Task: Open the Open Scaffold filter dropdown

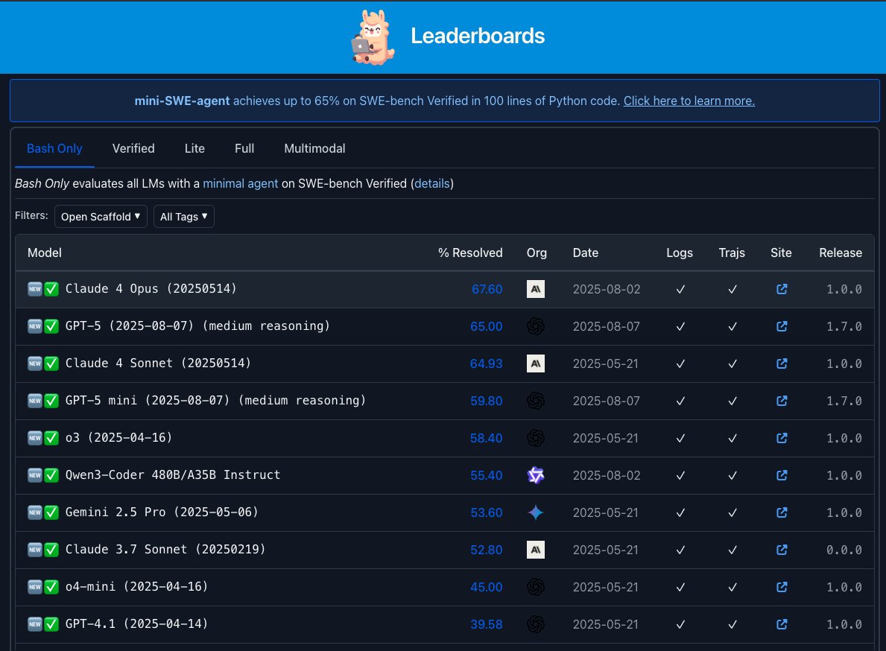Action: pos(101,217)
